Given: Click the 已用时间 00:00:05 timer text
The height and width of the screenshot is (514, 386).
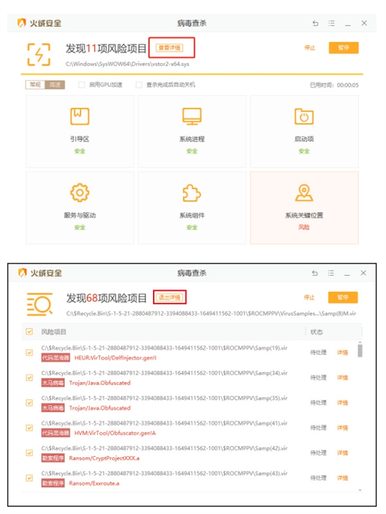Looking at the screenshot, I should [x=335, y=85].
